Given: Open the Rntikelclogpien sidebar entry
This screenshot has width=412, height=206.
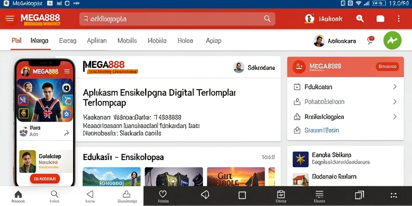Looking at the screenshot, I should coord(345,117).
